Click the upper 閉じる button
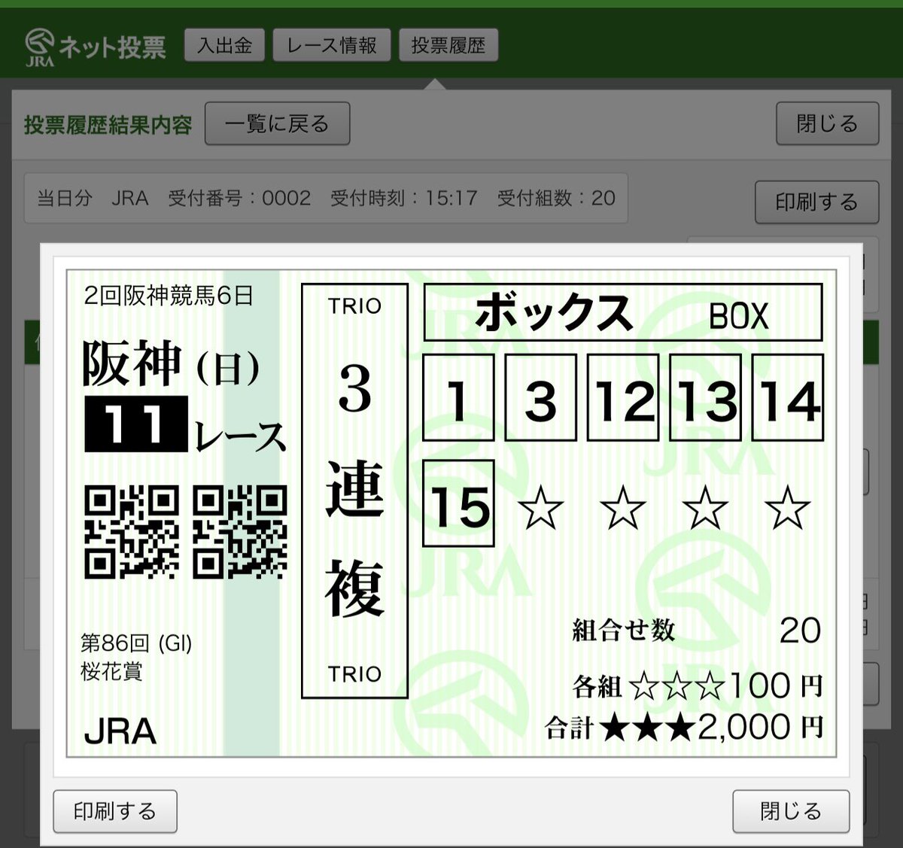903x848 pixels. point(827,123)
